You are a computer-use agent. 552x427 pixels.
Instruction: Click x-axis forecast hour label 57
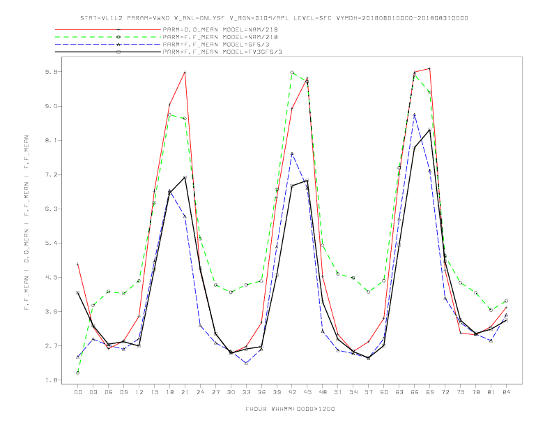pos(369,392)
